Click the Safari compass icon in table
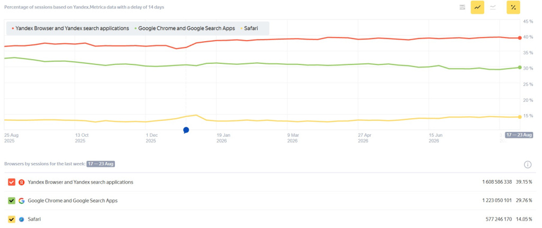Image resolution: width=542 pixels, height=228 pixels. pyautogui.click(x=21, y=219)
